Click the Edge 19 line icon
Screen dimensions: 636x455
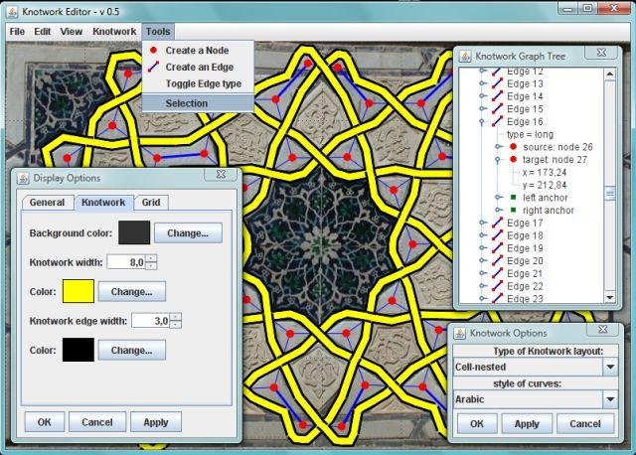pyautogui.click(x=497, y=247)
